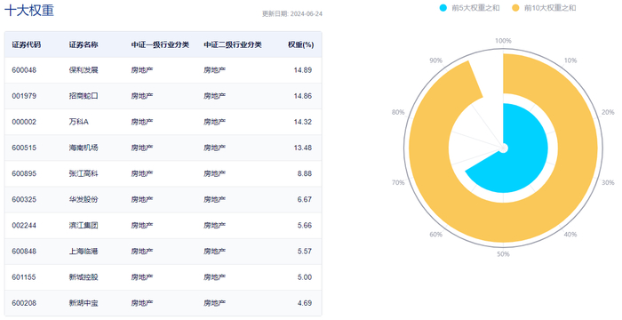Select stock code 600208
The width and height of the screenshot is (622, 320).
[24, 303]
